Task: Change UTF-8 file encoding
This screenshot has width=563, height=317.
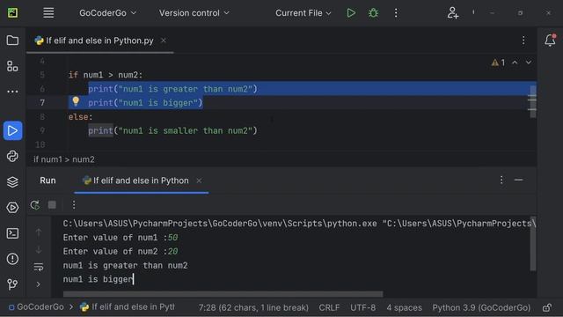Action: click(362, 307)
